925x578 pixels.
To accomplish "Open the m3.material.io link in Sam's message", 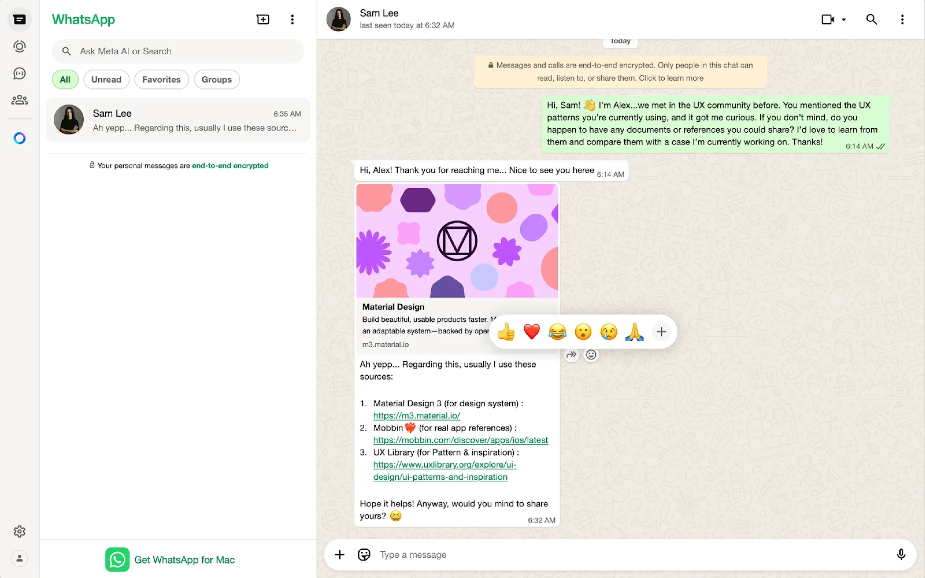I will (x=417, y=415).
